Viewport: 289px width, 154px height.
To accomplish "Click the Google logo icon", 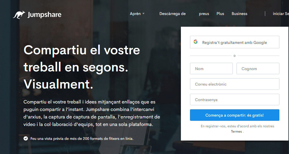I will (196, 42).
